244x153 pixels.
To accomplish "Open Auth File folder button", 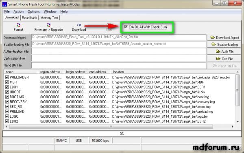I will tap(224, 52).
